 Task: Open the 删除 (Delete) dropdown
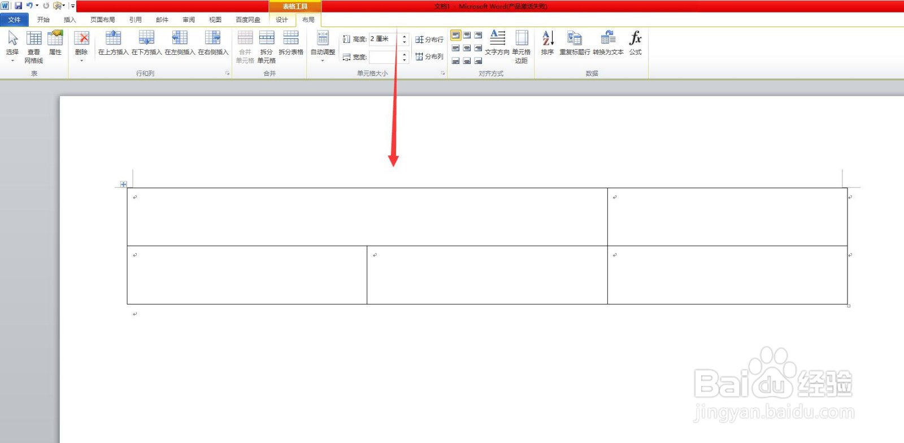81,46
